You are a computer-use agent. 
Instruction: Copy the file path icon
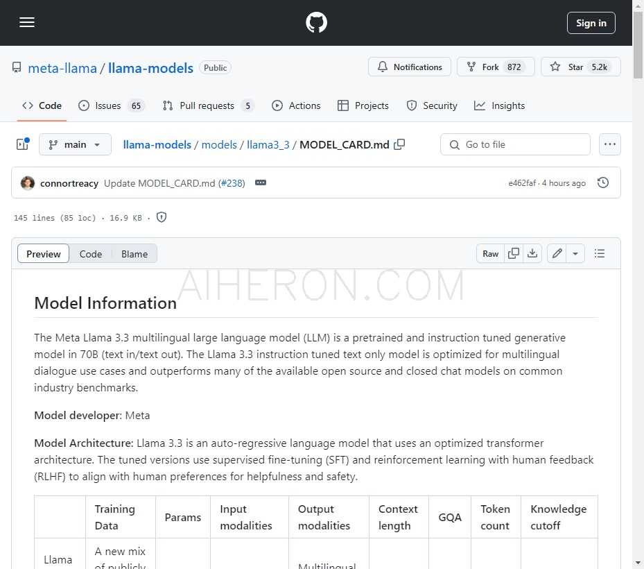pyautogui.click(x=399, y=145)
